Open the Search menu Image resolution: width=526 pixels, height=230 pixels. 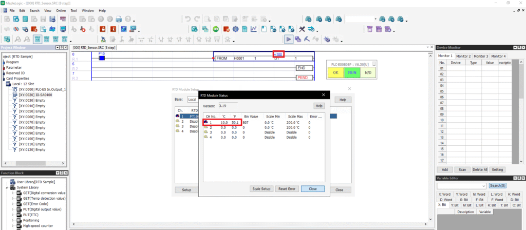point(34,11)
